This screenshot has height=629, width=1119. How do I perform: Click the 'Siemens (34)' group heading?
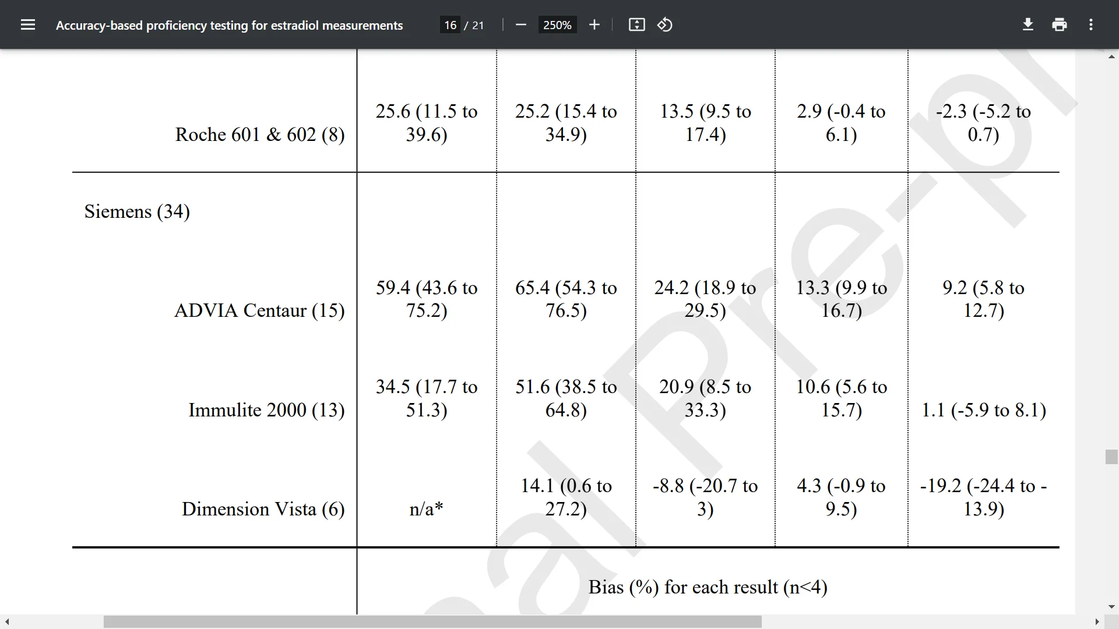(x=137, y=211)
